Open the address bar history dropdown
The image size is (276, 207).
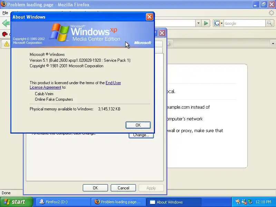(198, 23)
